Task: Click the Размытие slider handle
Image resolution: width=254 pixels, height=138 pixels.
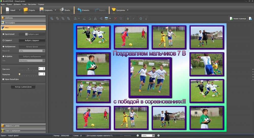Action: [19, 74]
